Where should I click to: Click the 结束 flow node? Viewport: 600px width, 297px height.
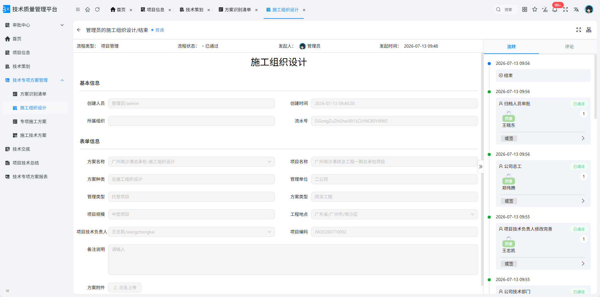(543, 76)
